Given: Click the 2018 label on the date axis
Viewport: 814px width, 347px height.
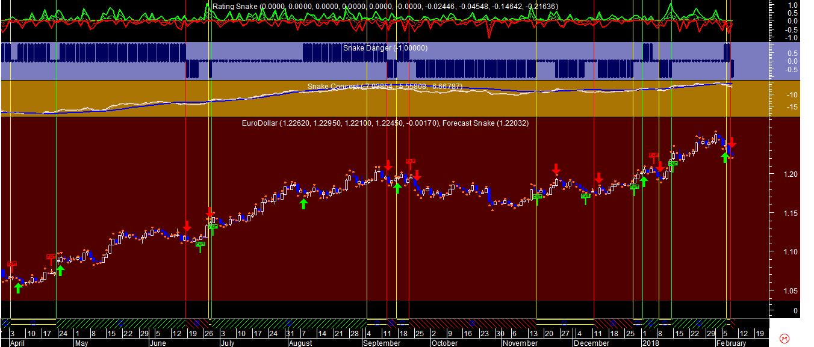Looking at the screenshot, I should pyautogui.click(x=651, y=343).
